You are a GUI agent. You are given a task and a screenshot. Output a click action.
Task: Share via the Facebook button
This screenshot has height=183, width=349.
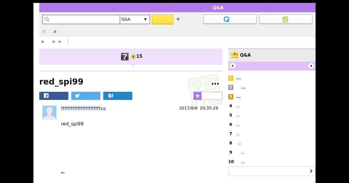(54, 96)
